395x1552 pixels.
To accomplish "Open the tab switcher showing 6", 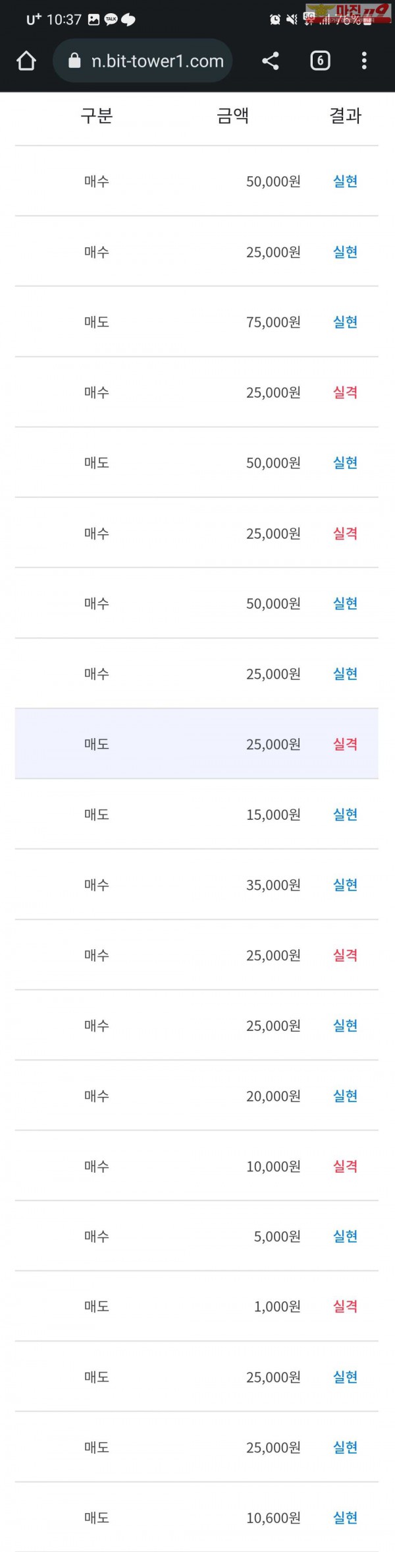I will (320, 61).
